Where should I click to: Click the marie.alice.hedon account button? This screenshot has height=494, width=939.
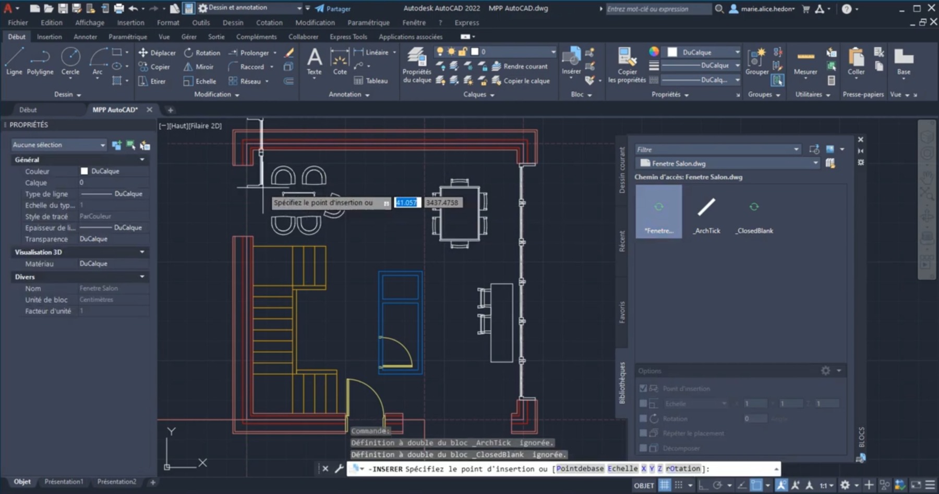(x=762, y=8)
